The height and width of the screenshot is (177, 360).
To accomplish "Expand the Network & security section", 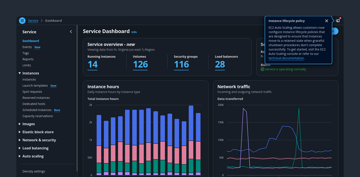I will pyautogui.click(x=19, y=140).
